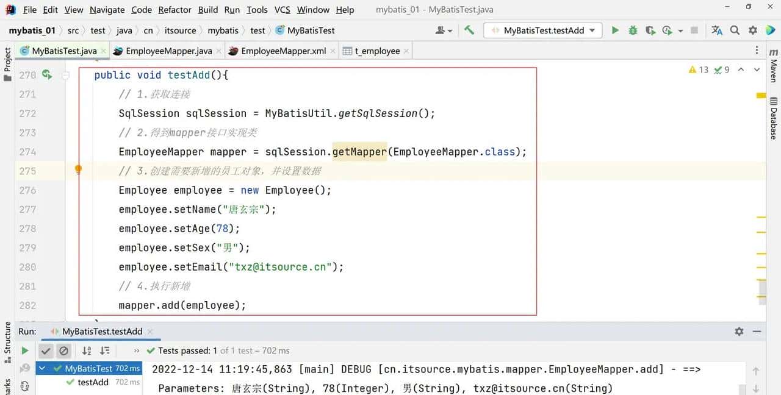Open Search Everywhere magnifier icon
This screenshot has width=781, height=395.
click(735, 30)
